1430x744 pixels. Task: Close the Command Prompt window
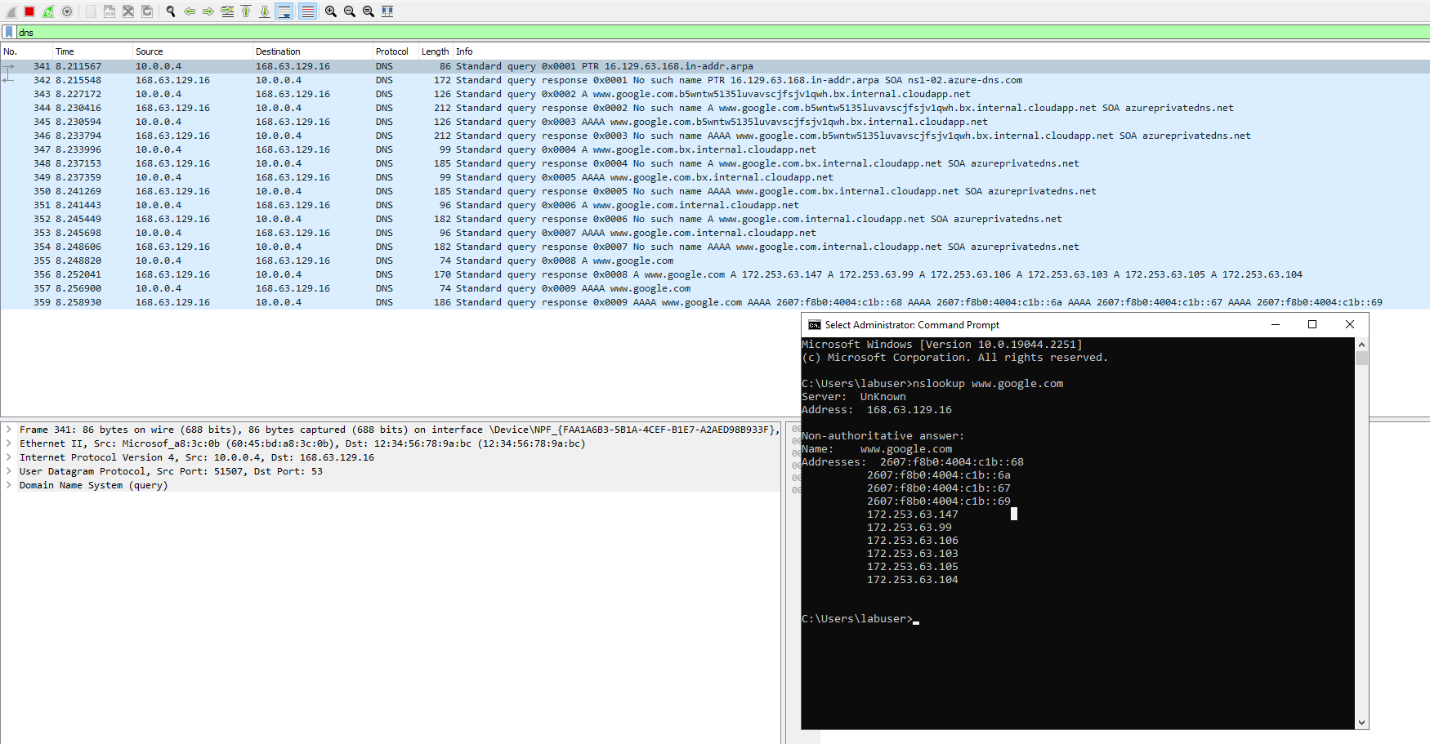[1350, 324]
